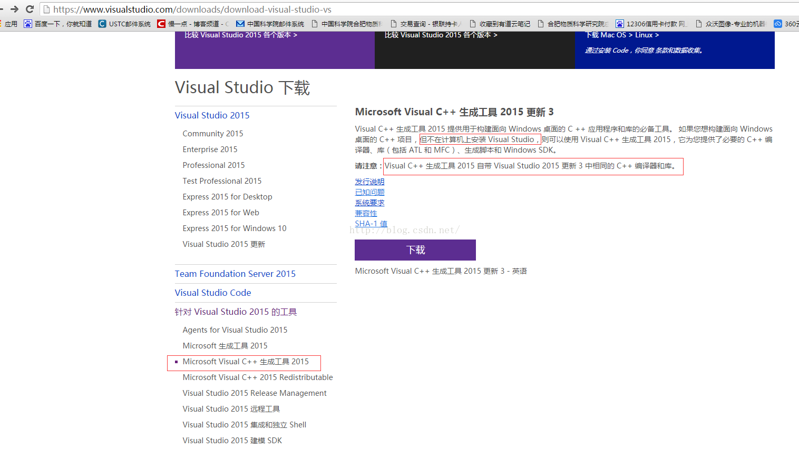Open the 应用 apps bookmark

pos(8,24)
